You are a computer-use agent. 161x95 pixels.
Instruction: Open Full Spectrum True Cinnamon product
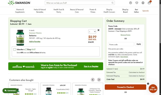(x=88, y=89)
